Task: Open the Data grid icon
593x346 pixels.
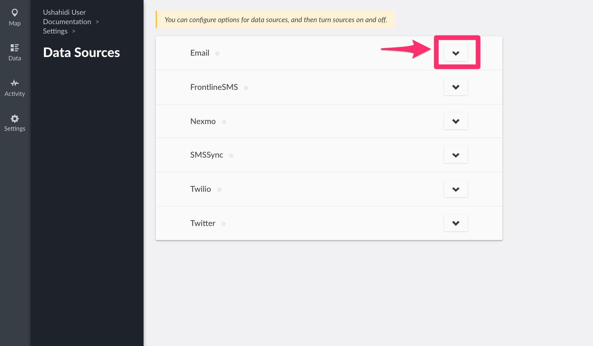Action: pos(15,48)
